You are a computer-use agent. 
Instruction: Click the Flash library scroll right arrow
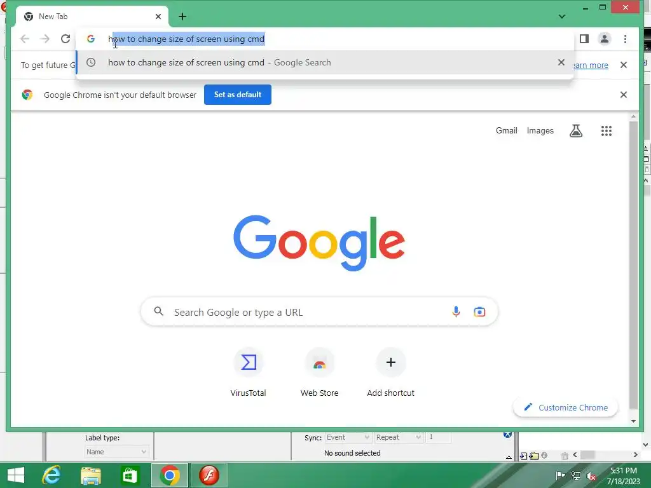coord(636,455)
